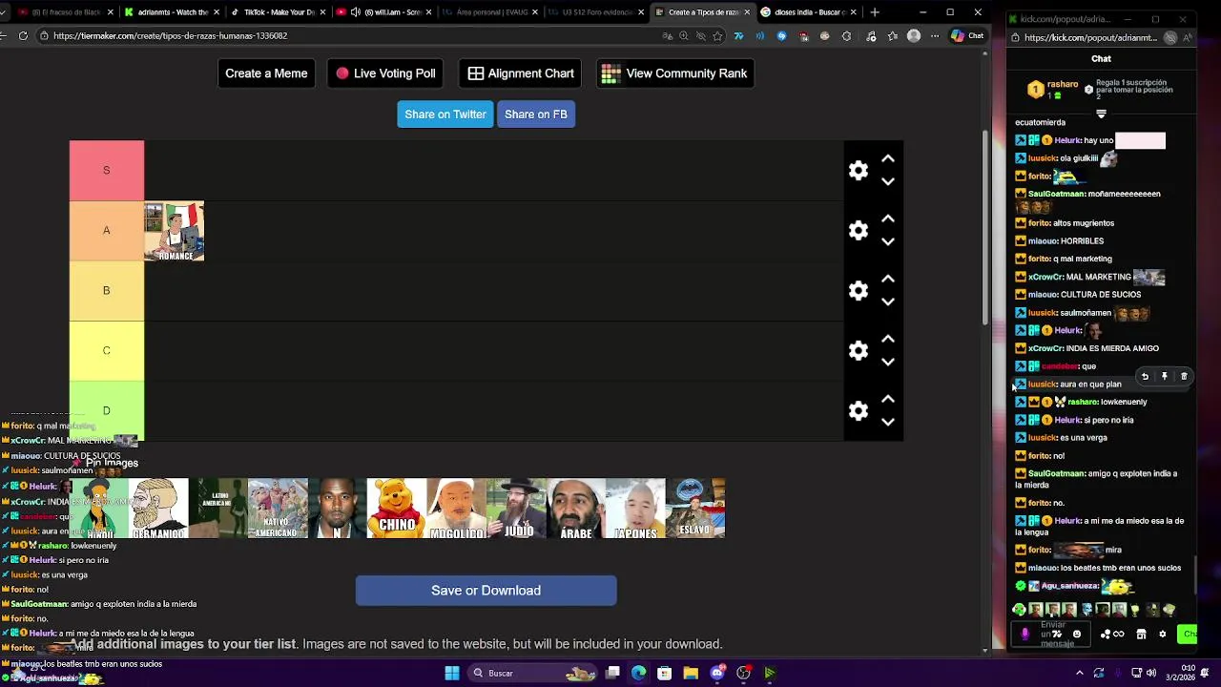Show hidden system tray icons

[x=1080, y=673]
